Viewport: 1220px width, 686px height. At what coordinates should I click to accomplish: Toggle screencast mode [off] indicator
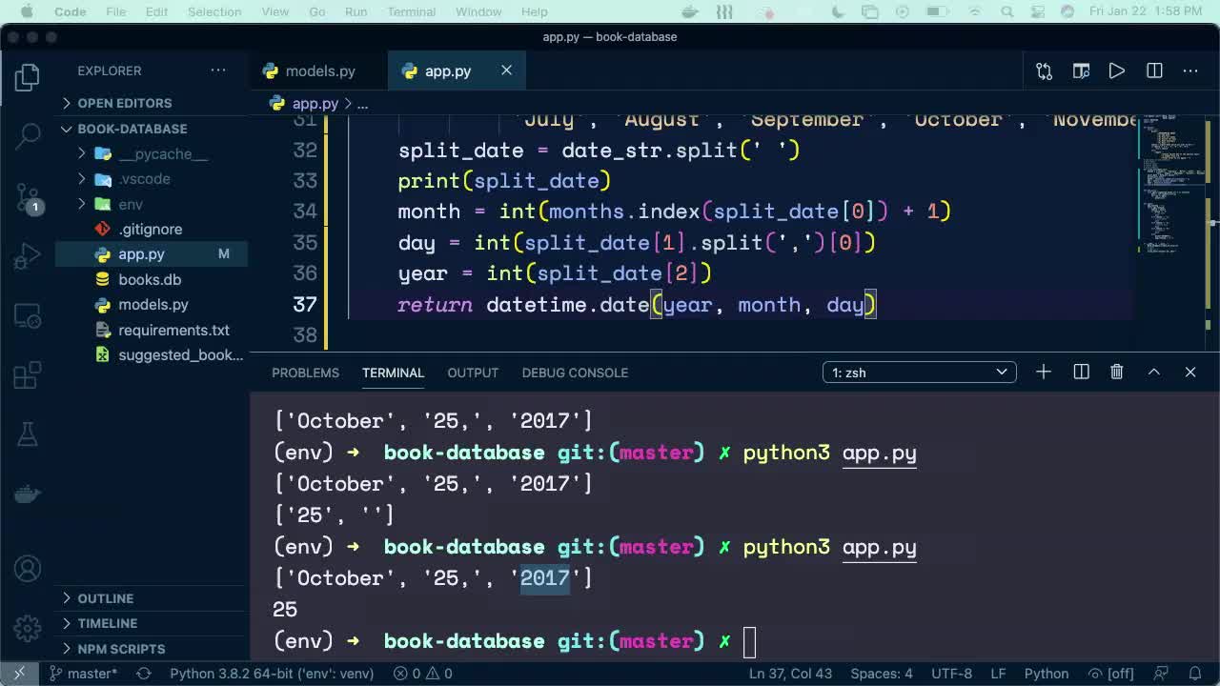[1114, 673]
